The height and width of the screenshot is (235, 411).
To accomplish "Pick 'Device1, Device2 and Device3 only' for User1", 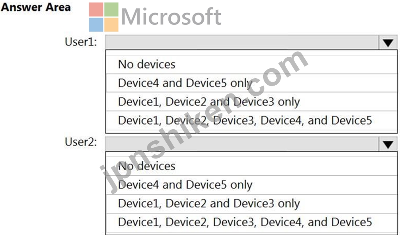I will [251, 102].
